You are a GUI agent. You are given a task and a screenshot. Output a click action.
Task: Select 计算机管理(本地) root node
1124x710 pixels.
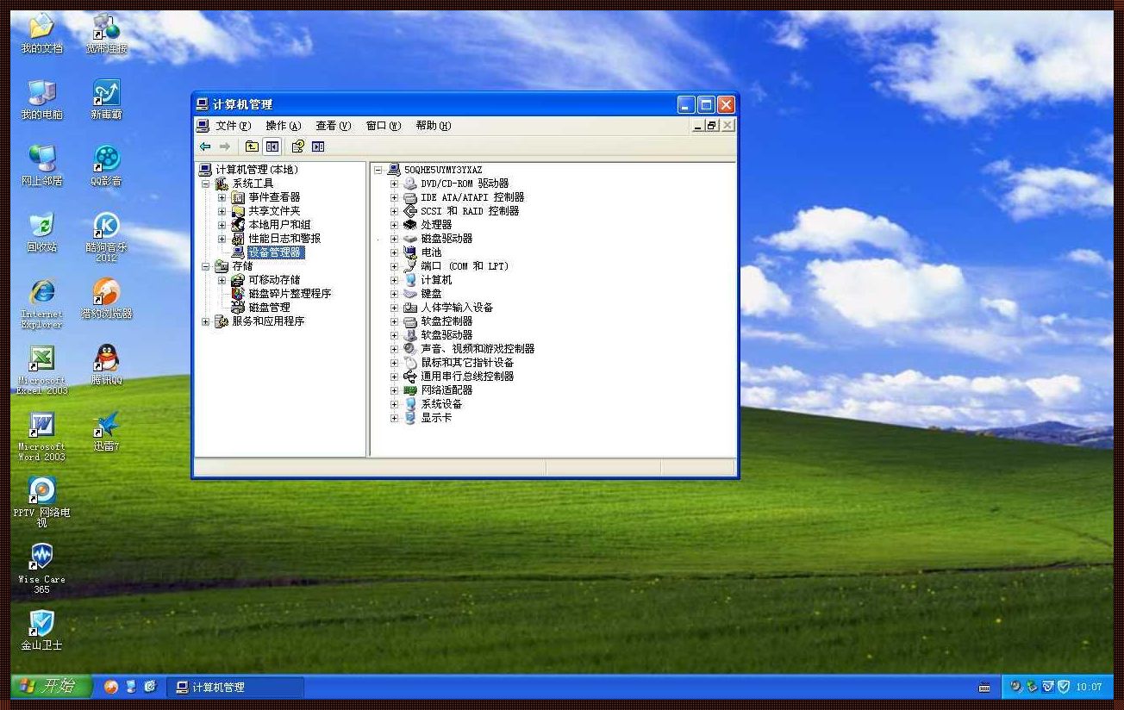coord(257,170)
